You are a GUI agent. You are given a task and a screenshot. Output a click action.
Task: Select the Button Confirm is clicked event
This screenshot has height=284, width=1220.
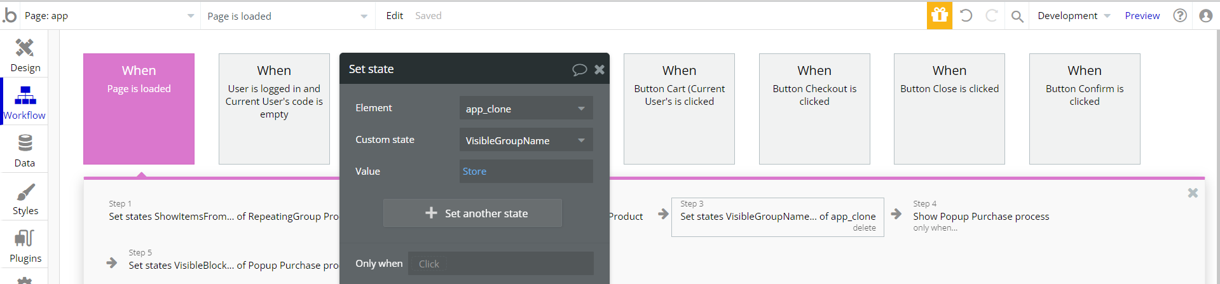1085,109
